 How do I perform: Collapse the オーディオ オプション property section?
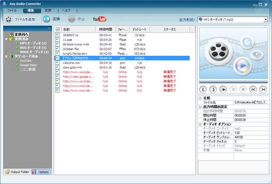[x=200, y=124]
